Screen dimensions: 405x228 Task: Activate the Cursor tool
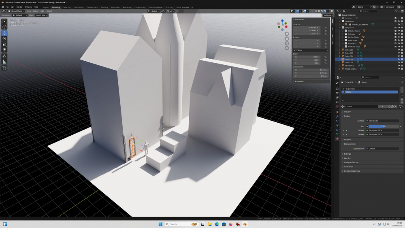(4, 27)
